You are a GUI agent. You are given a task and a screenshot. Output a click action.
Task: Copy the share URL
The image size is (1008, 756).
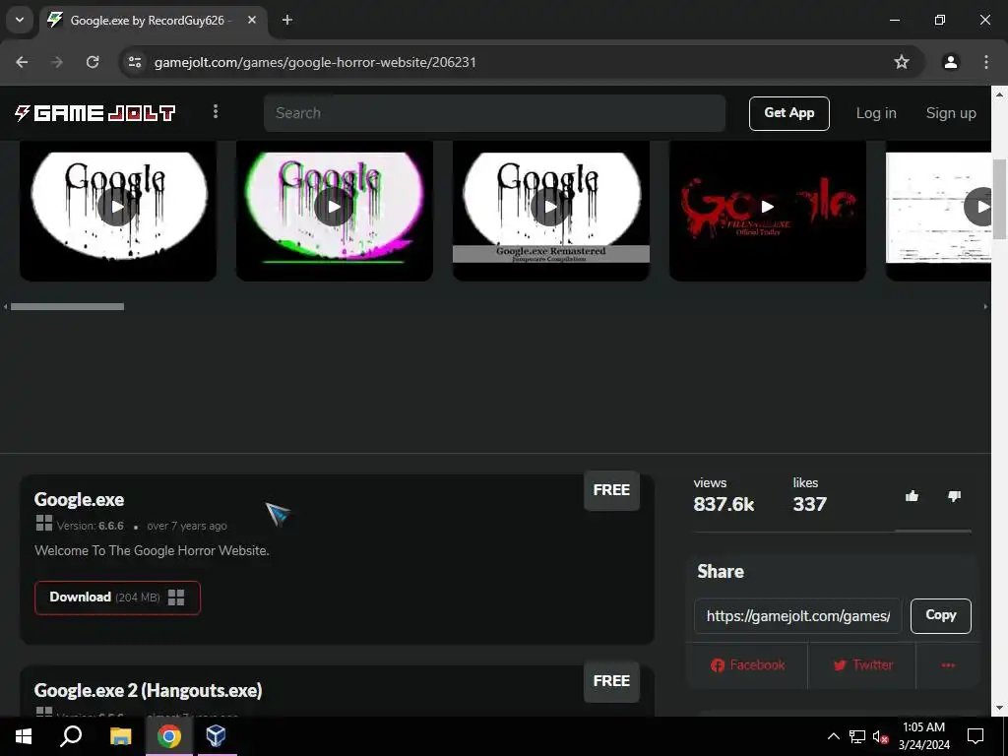940,615
